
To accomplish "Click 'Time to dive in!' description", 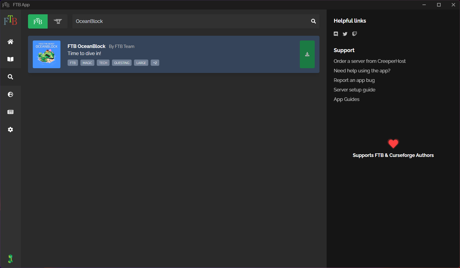I will point(84,53).
